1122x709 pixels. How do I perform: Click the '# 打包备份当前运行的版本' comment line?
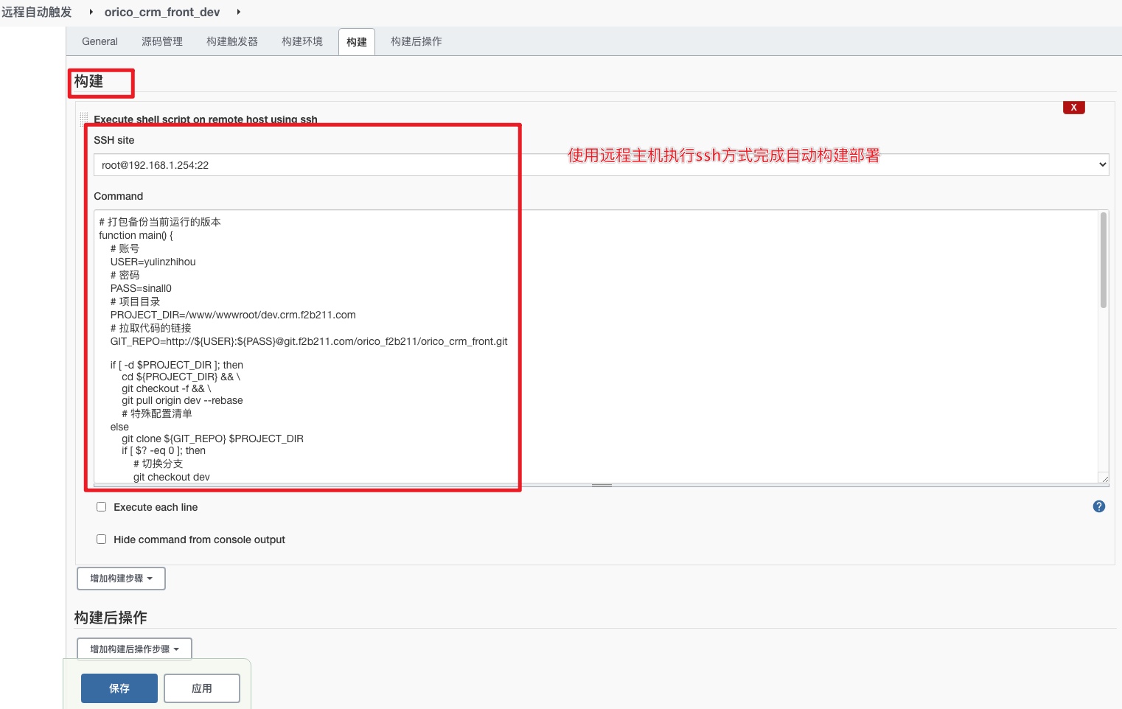coord(160,222)
